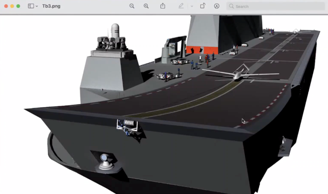Zoom out of the image
Image resolution: width=328 pixels, height=194 pixels.
pos(132,6)
